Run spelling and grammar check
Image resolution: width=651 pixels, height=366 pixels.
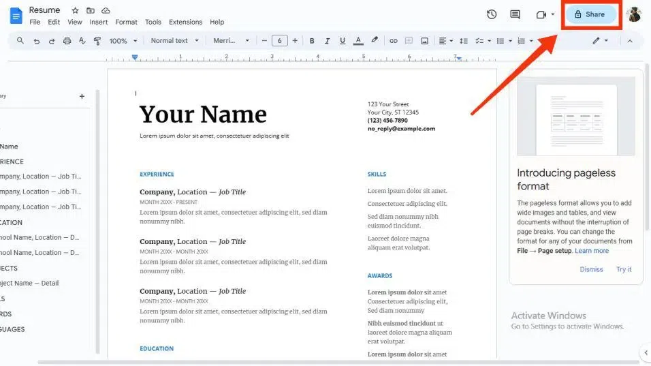coord(82,41)
